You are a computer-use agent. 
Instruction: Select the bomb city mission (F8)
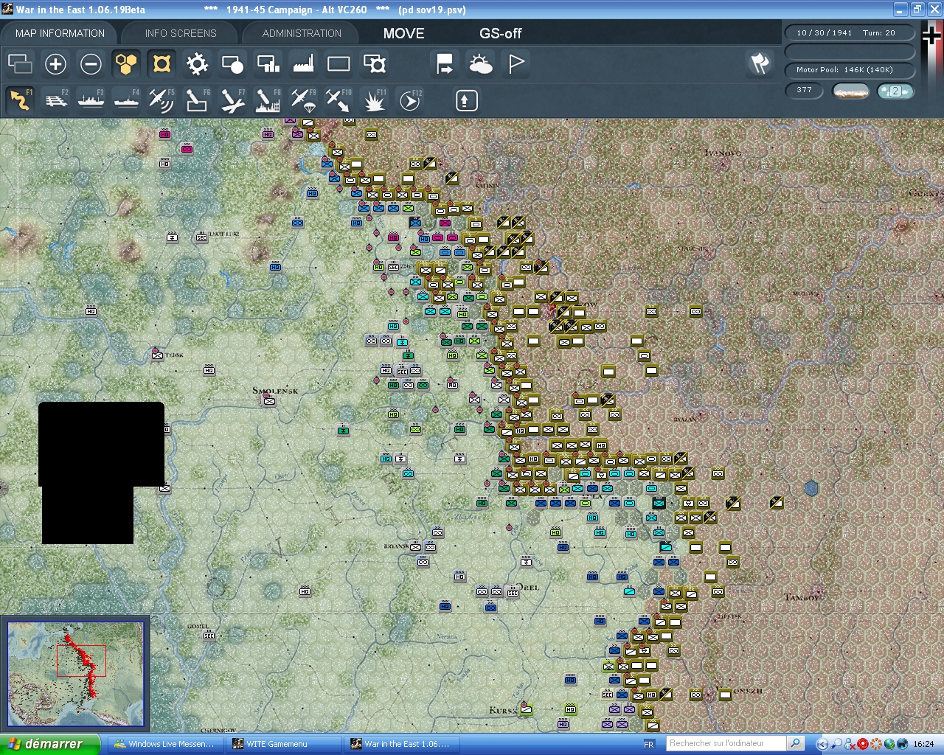pos(268,100)
